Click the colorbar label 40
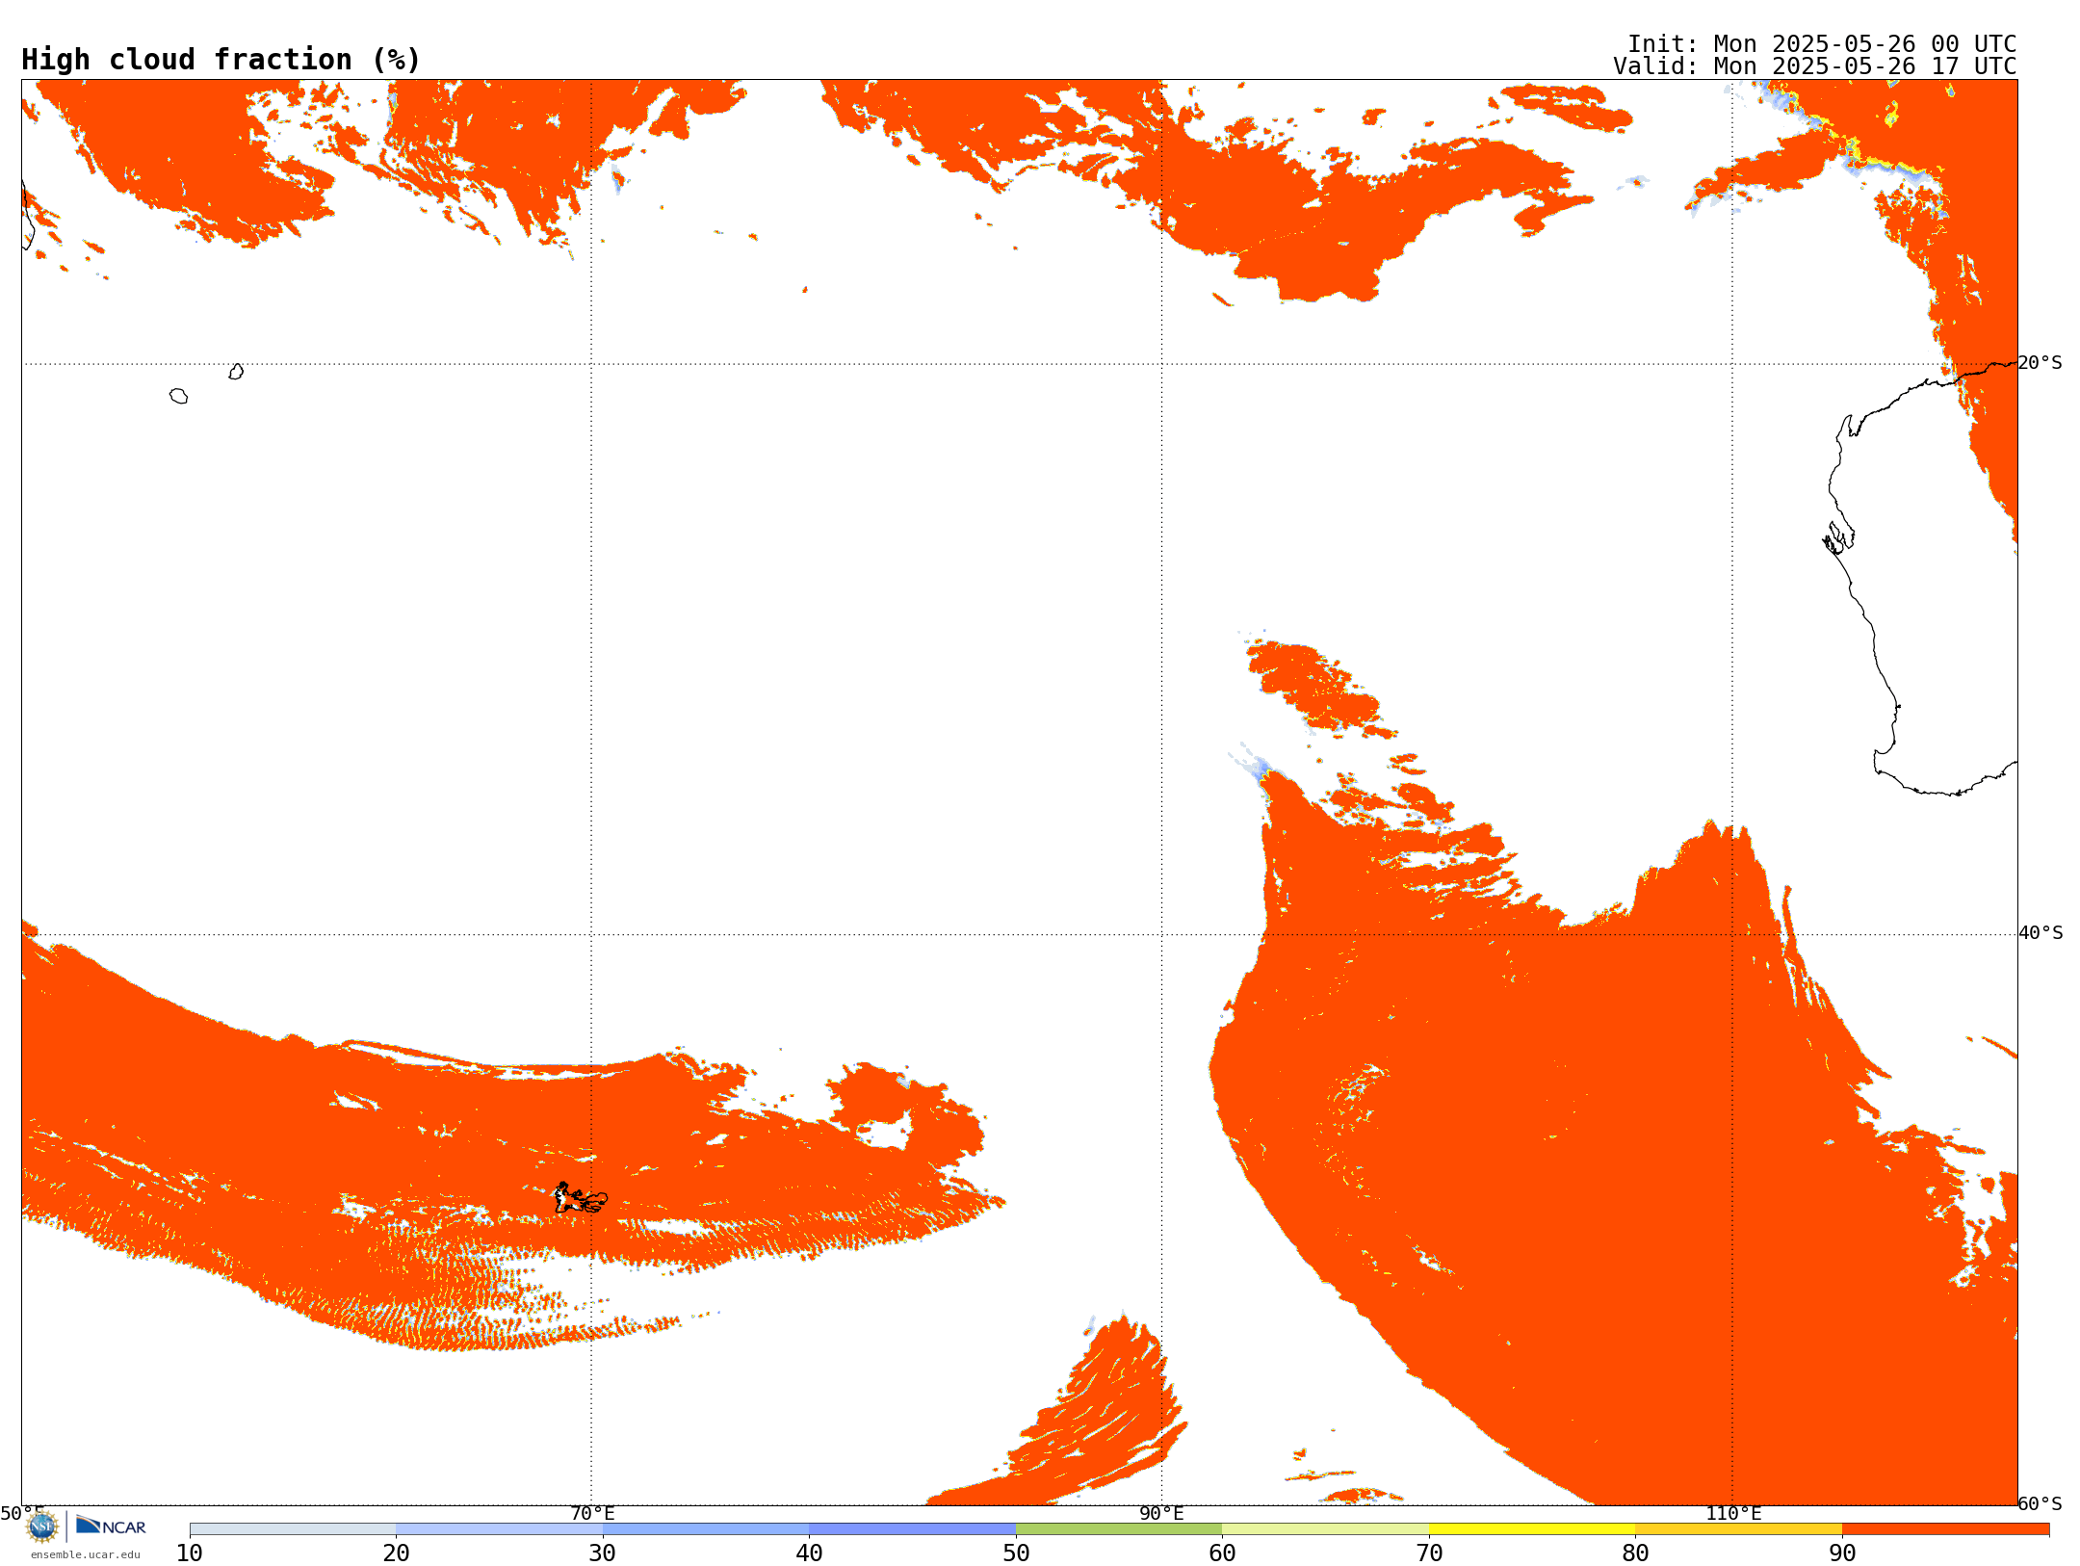This screenshot has height=1566, width=2080. coord(809,1553)
